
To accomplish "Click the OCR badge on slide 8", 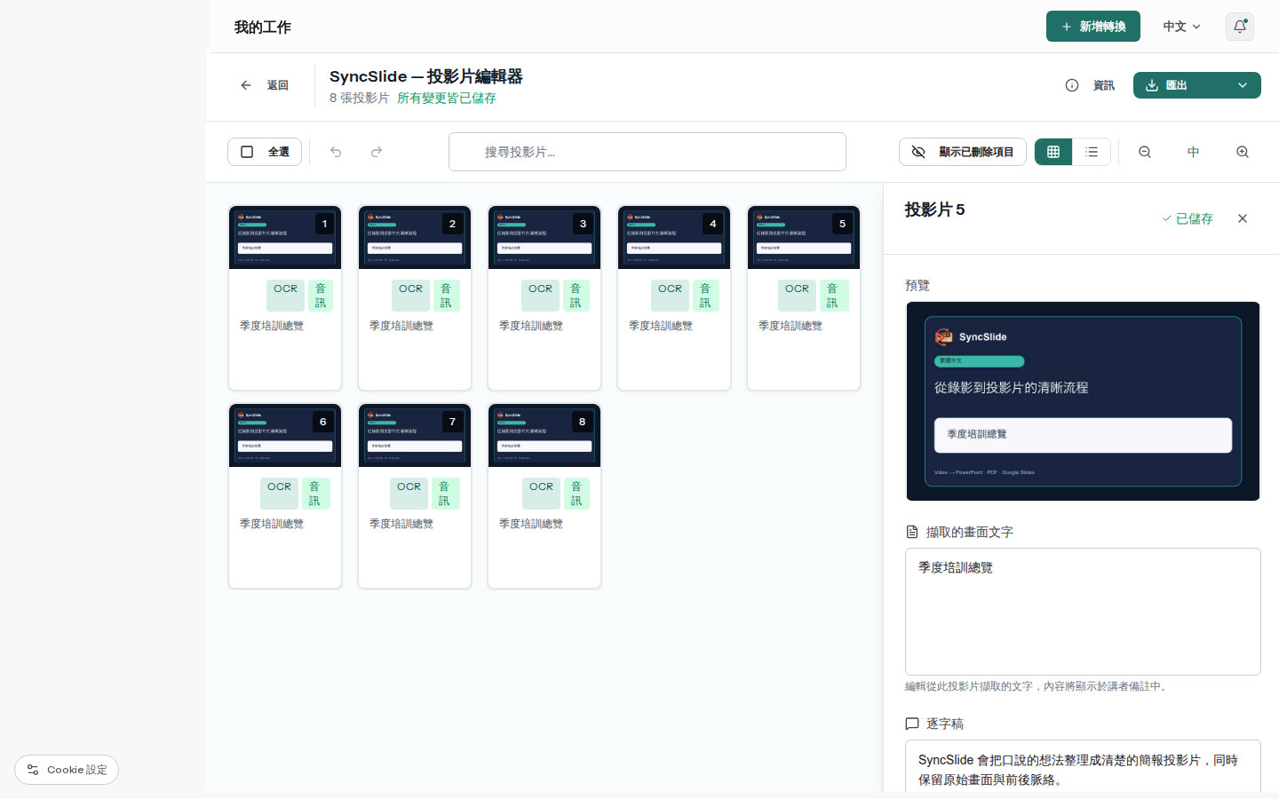I will [x=541, y=493].
